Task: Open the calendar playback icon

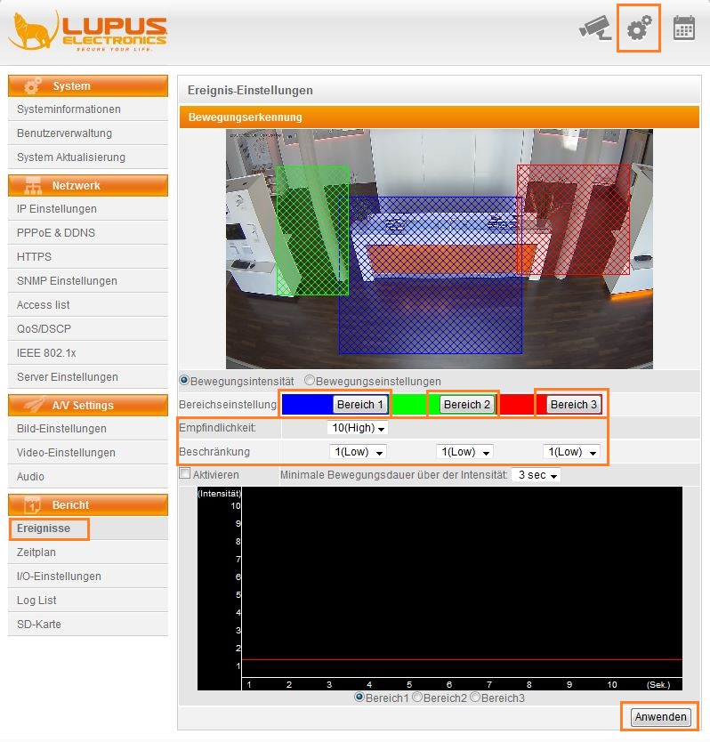Action: pos(683,28)
